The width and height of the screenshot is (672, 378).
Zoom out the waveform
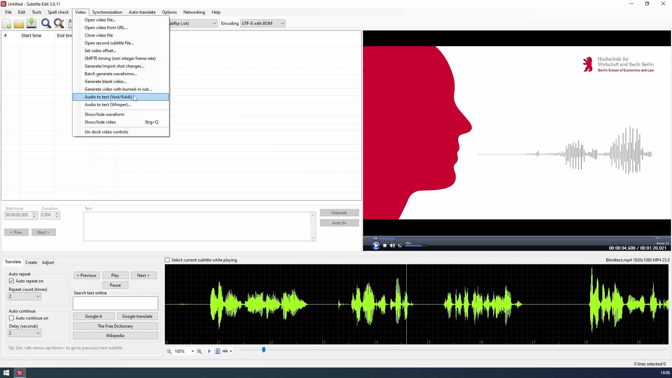[169, 351]
